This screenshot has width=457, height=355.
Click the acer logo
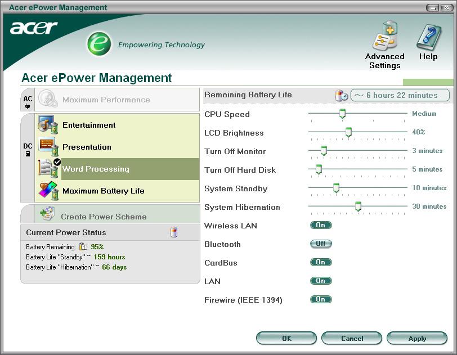pos(34,28)
